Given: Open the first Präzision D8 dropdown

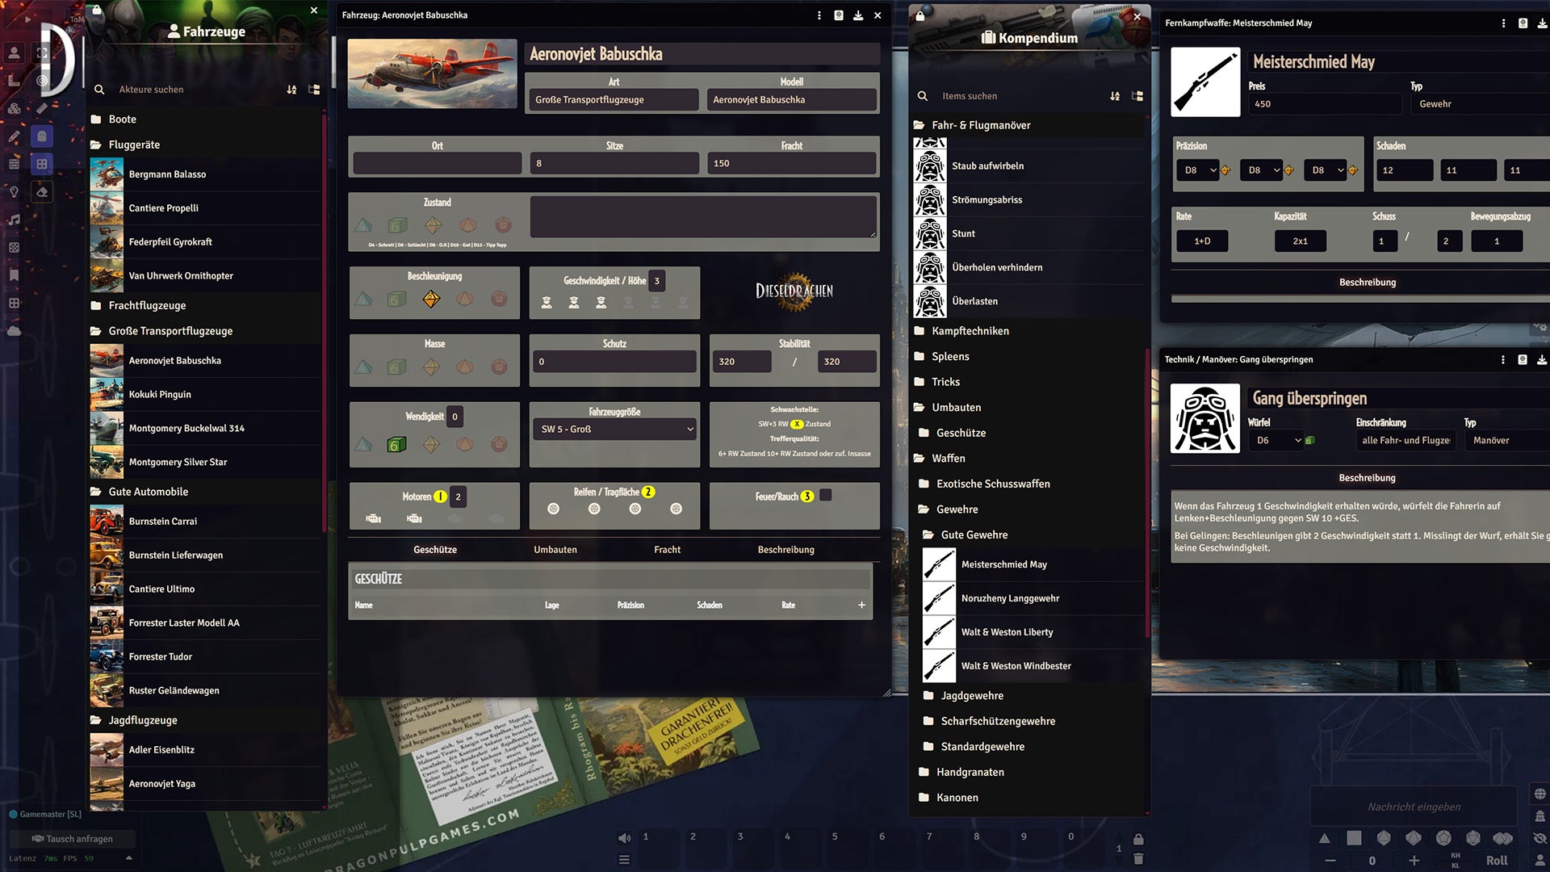Looking at the screenshot, I should click(x=1199, y=170).
